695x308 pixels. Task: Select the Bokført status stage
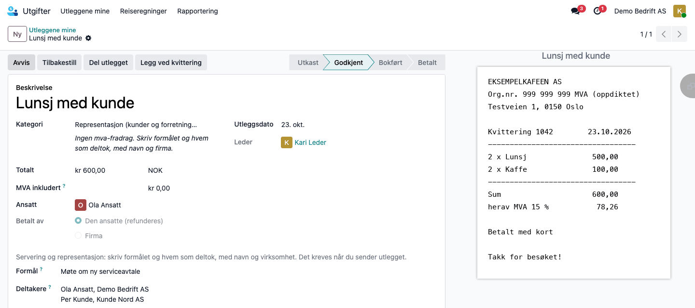(390, 63)
